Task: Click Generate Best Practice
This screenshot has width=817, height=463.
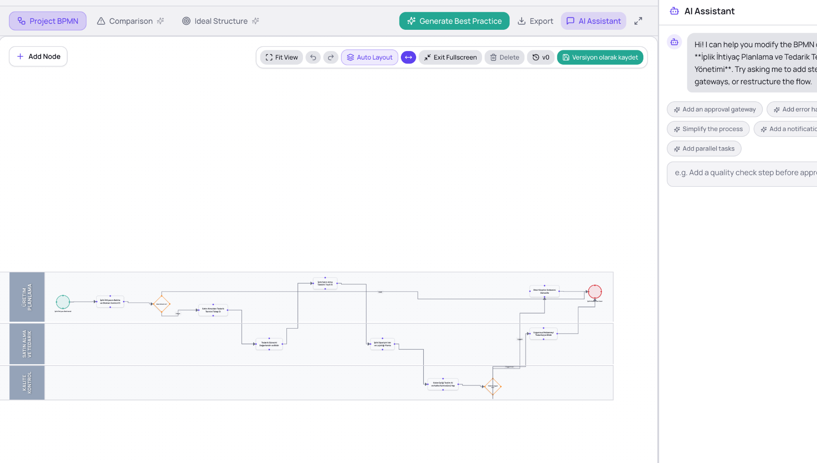Action: (454, 21)
